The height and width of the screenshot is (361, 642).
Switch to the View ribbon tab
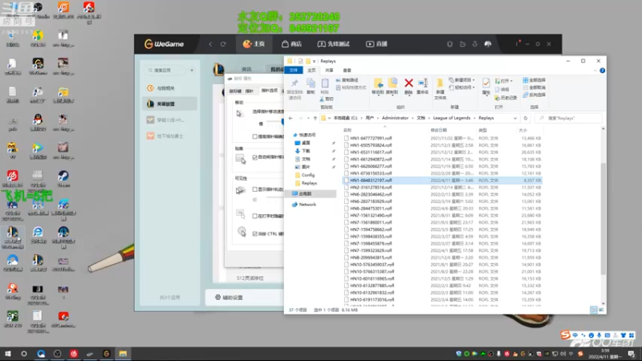(347, 71)
